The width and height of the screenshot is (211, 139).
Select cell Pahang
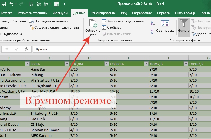coord(50,75)
